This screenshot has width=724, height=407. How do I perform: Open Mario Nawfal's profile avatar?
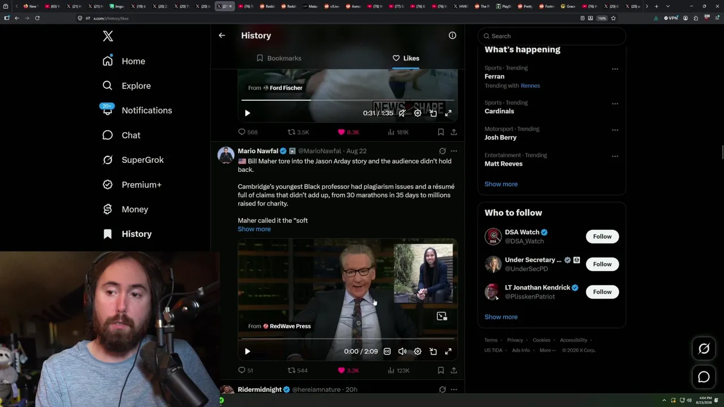pos(226,155)
